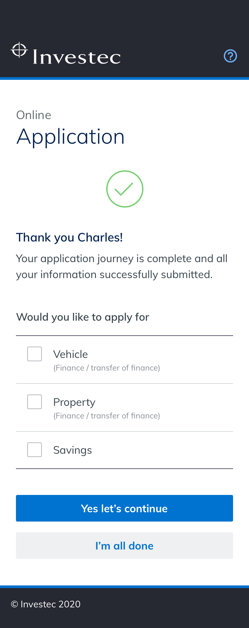This screenshot has height=628, width=249.
Task: Click the Property option label
Action: 74,402
